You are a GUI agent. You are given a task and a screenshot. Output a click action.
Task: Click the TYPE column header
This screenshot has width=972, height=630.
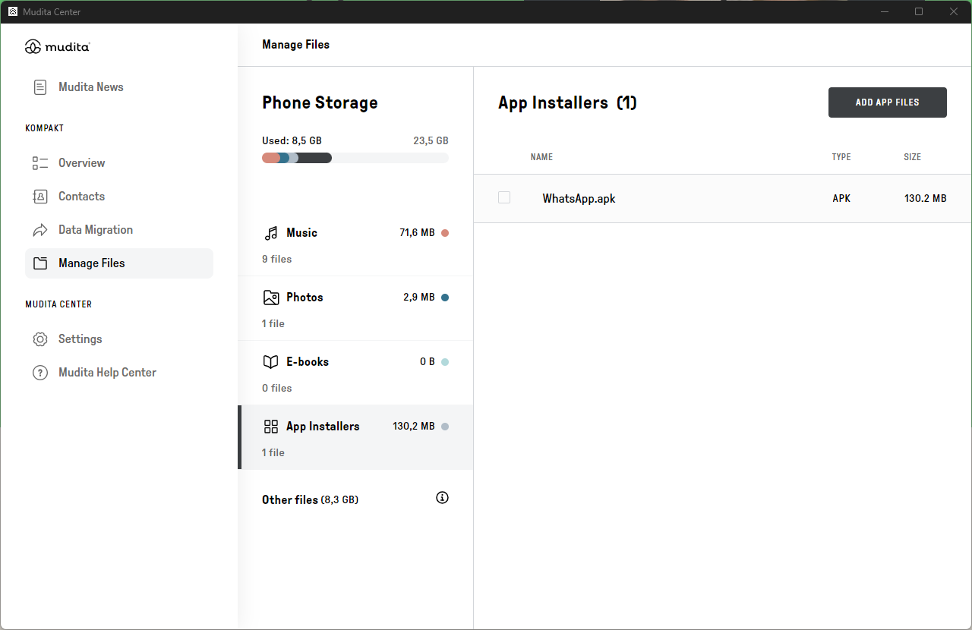[841, 157]
